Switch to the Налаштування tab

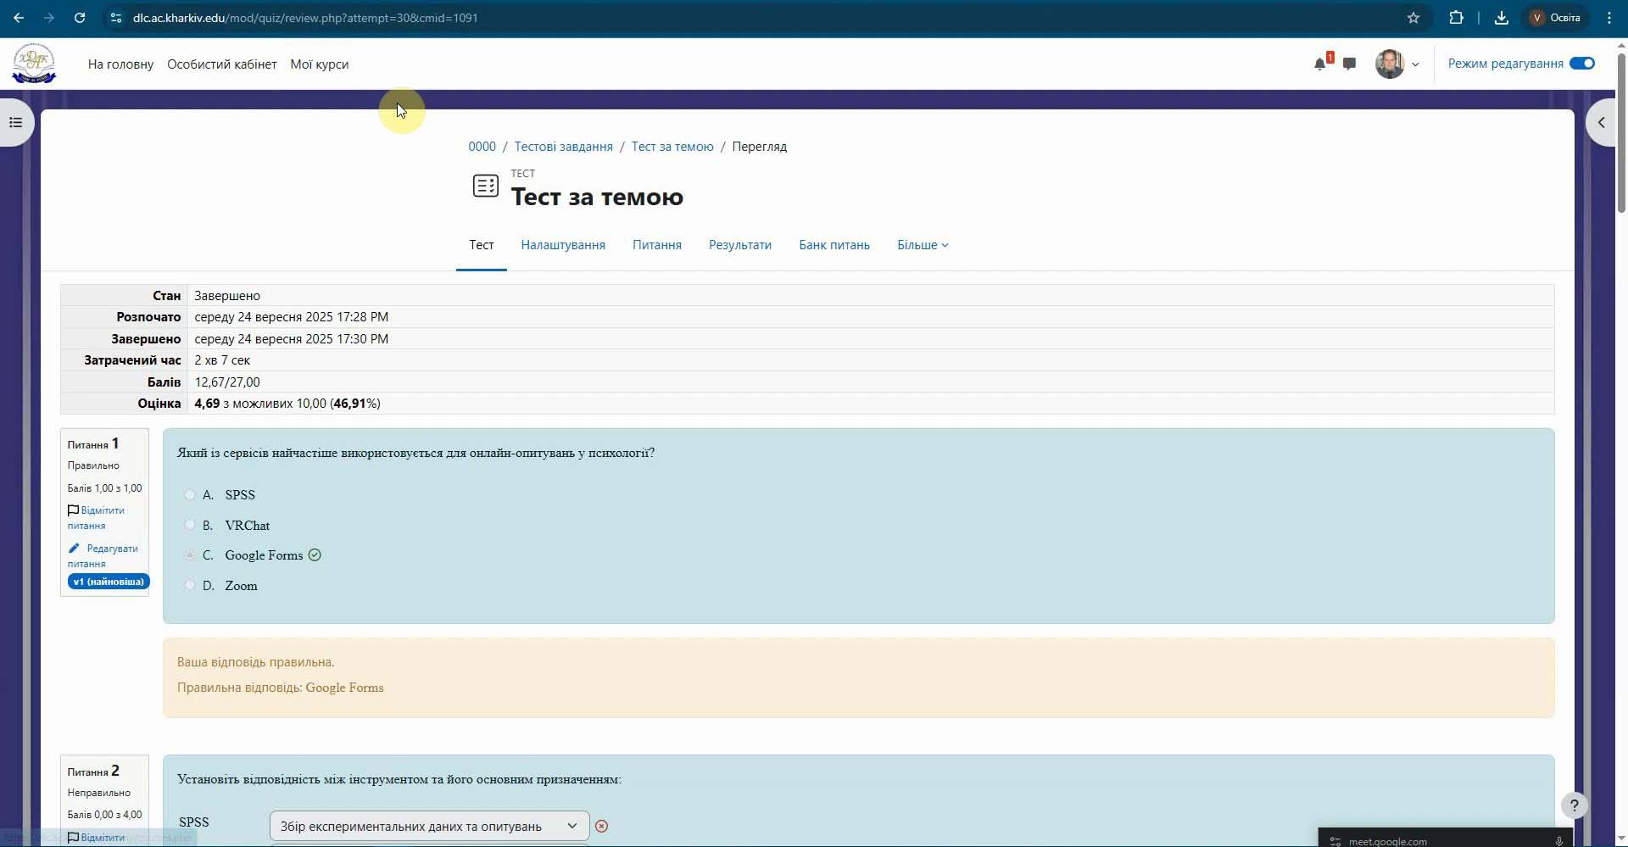coord(563,245)
